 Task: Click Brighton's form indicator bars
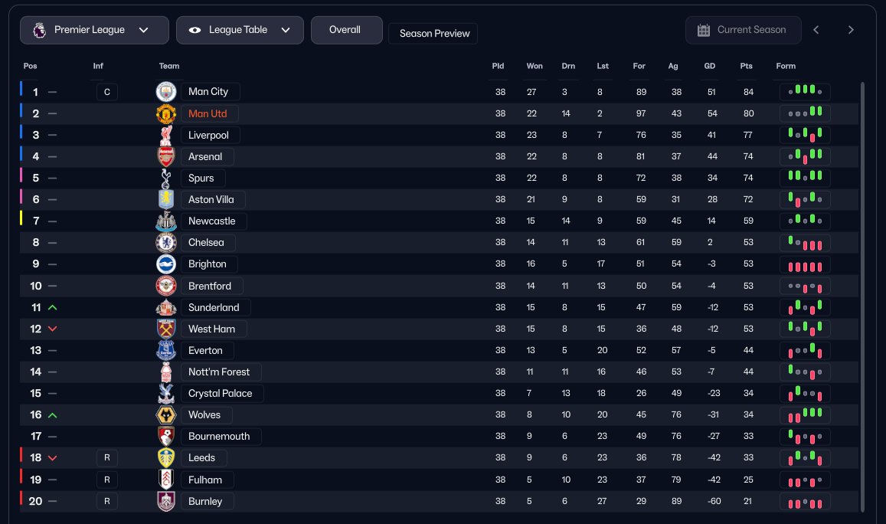click(805, 264)
